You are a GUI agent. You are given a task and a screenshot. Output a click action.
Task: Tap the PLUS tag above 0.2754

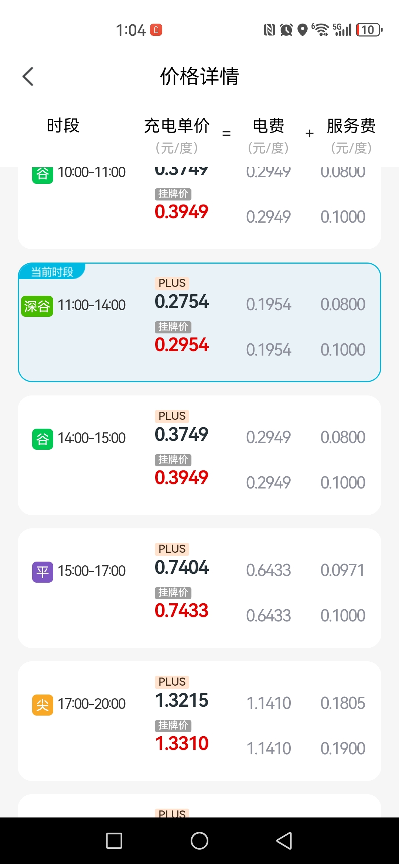coord(172,283)
